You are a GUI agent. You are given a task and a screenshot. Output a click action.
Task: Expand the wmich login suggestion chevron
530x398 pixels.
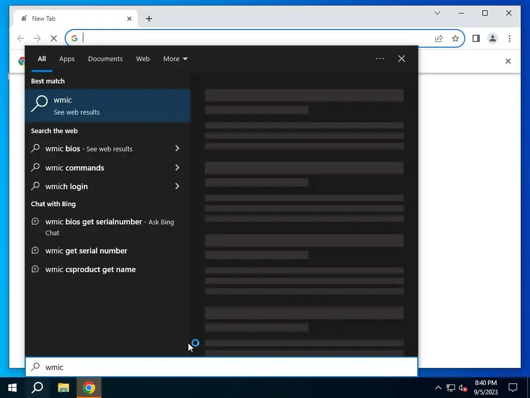177,187
